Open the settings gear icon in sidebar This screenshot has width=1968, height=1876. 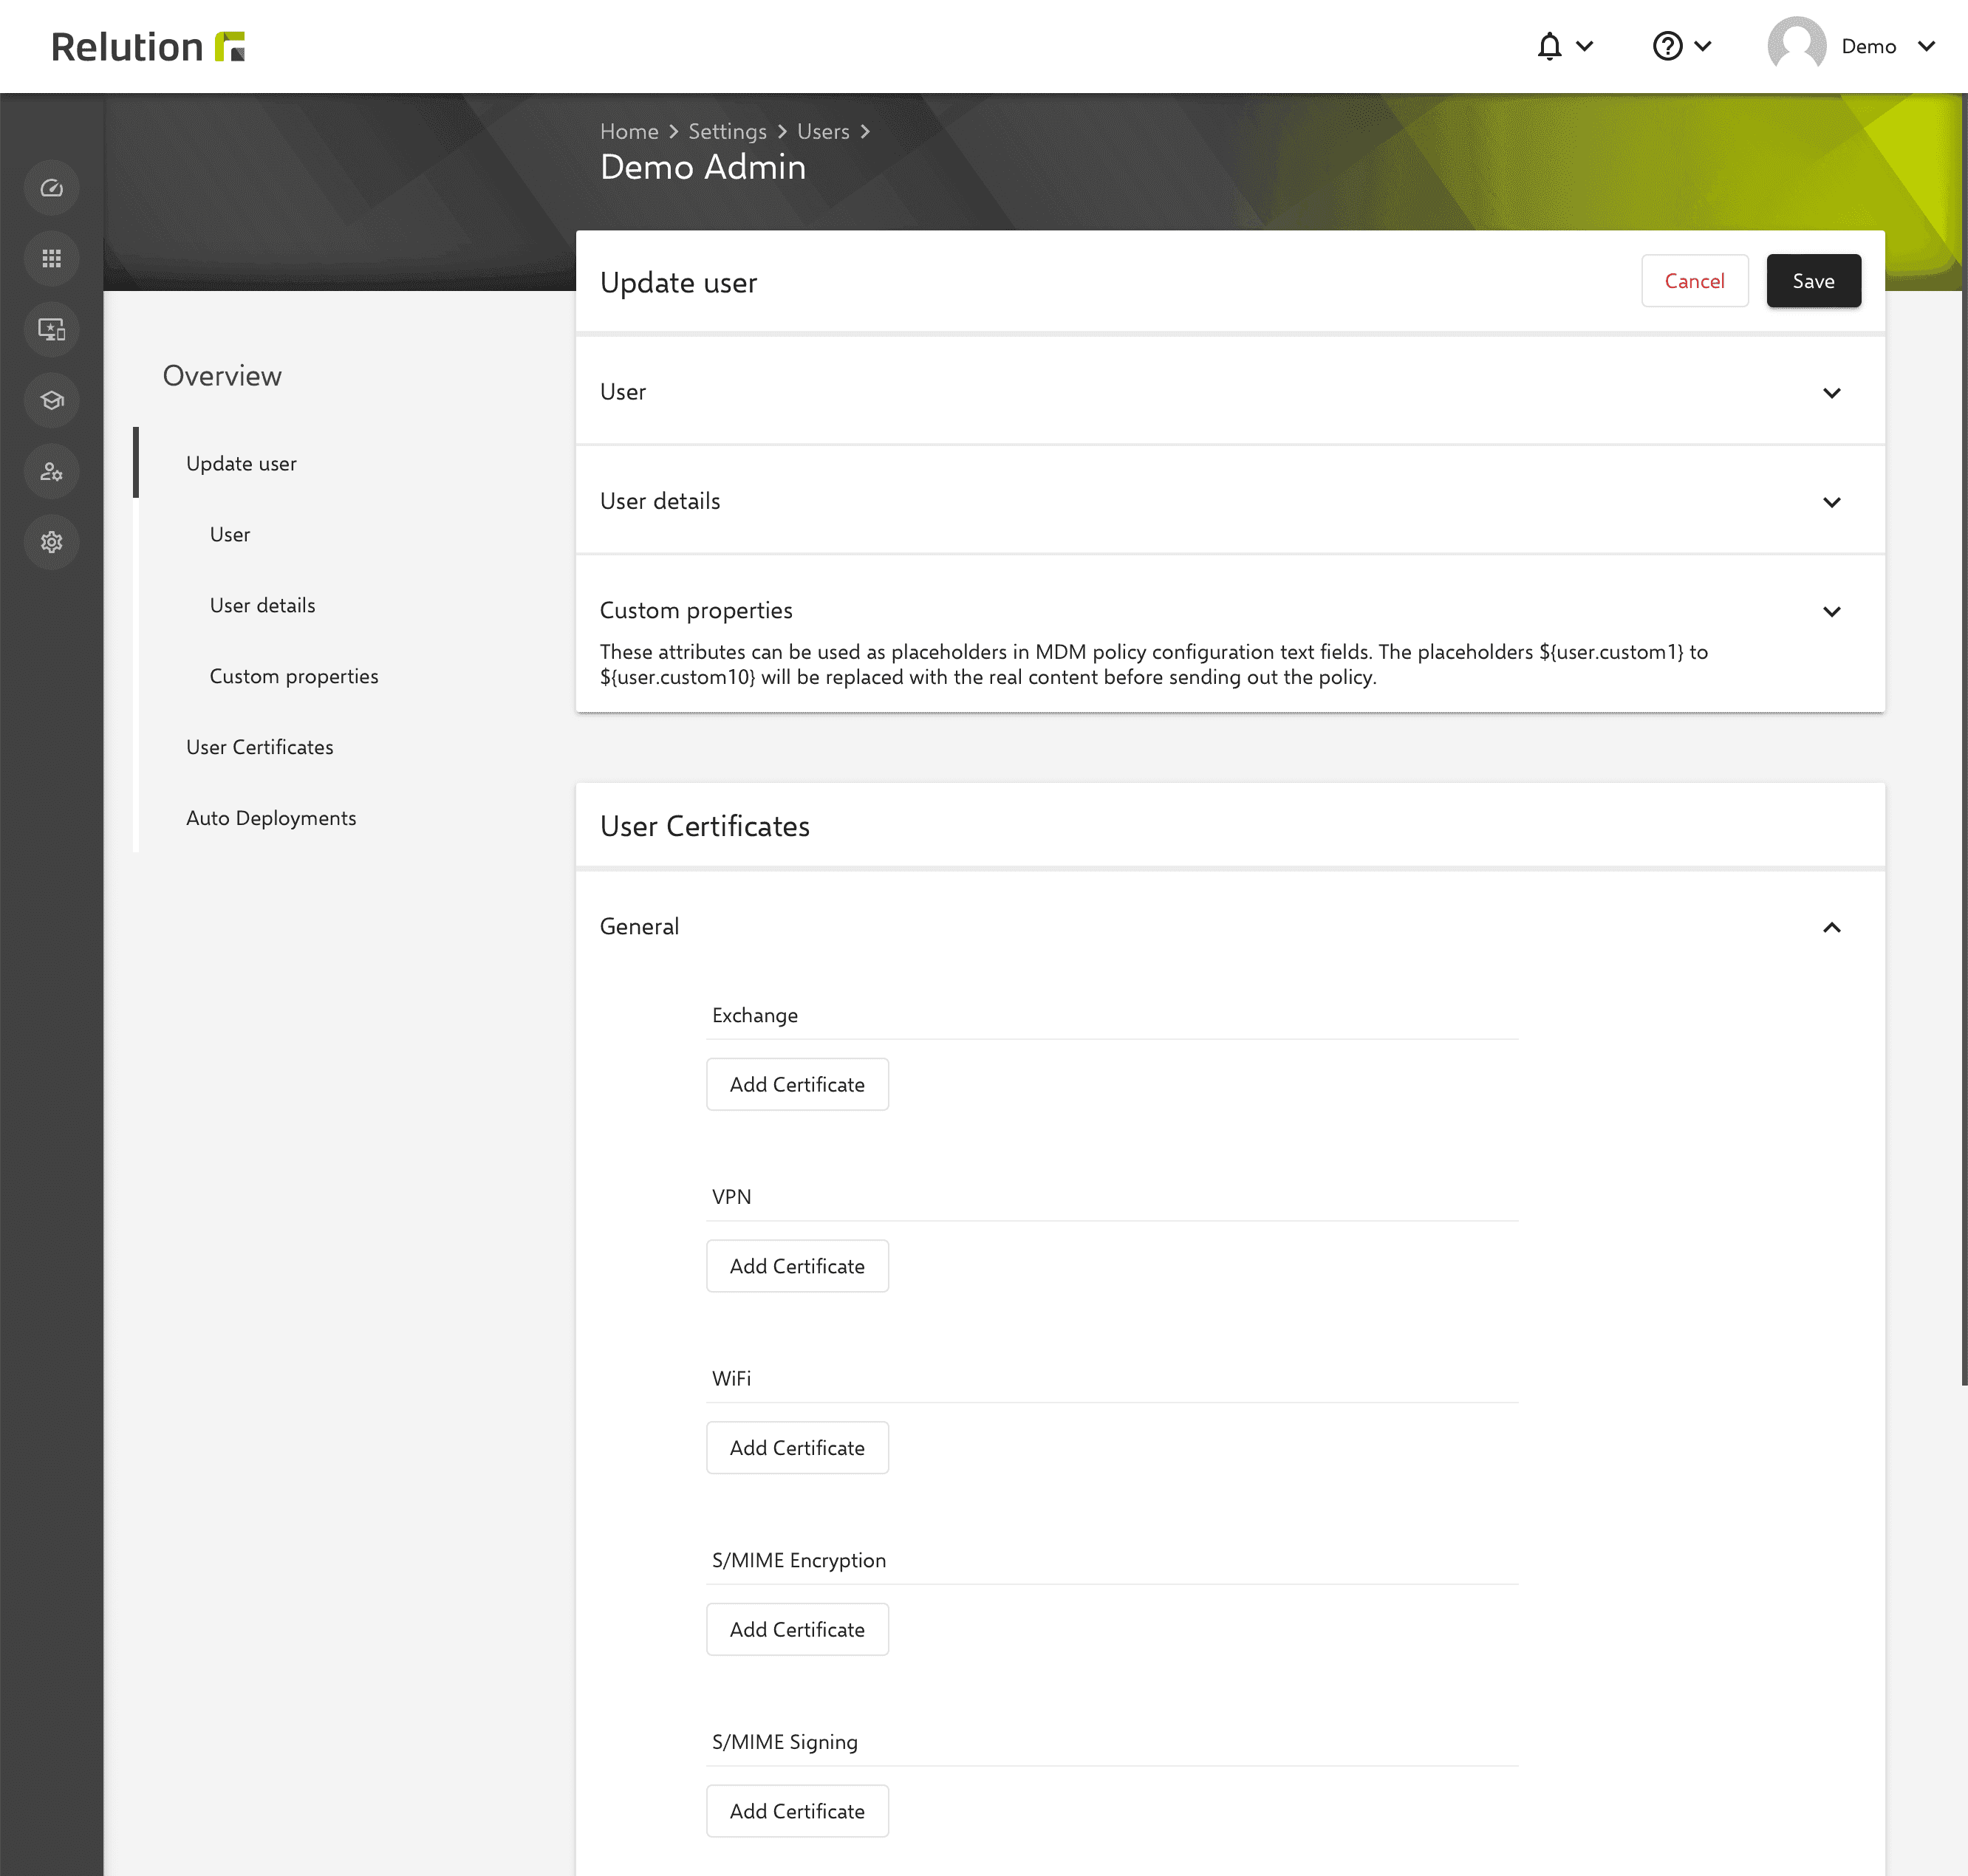pos(52,542)
